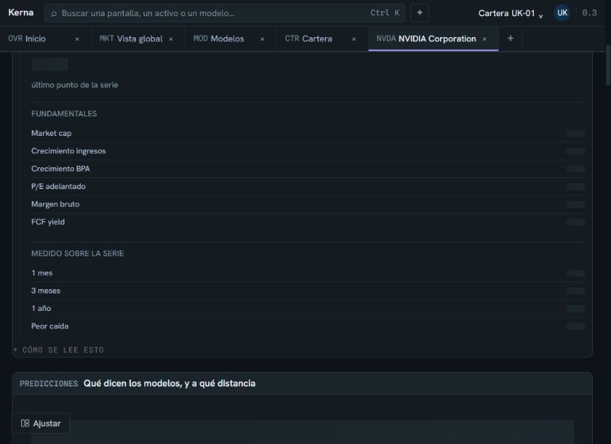This screenshot has width=611, height=444.
Task: Expand 'Cómo se lee esto' section
Action: [59, 349]
